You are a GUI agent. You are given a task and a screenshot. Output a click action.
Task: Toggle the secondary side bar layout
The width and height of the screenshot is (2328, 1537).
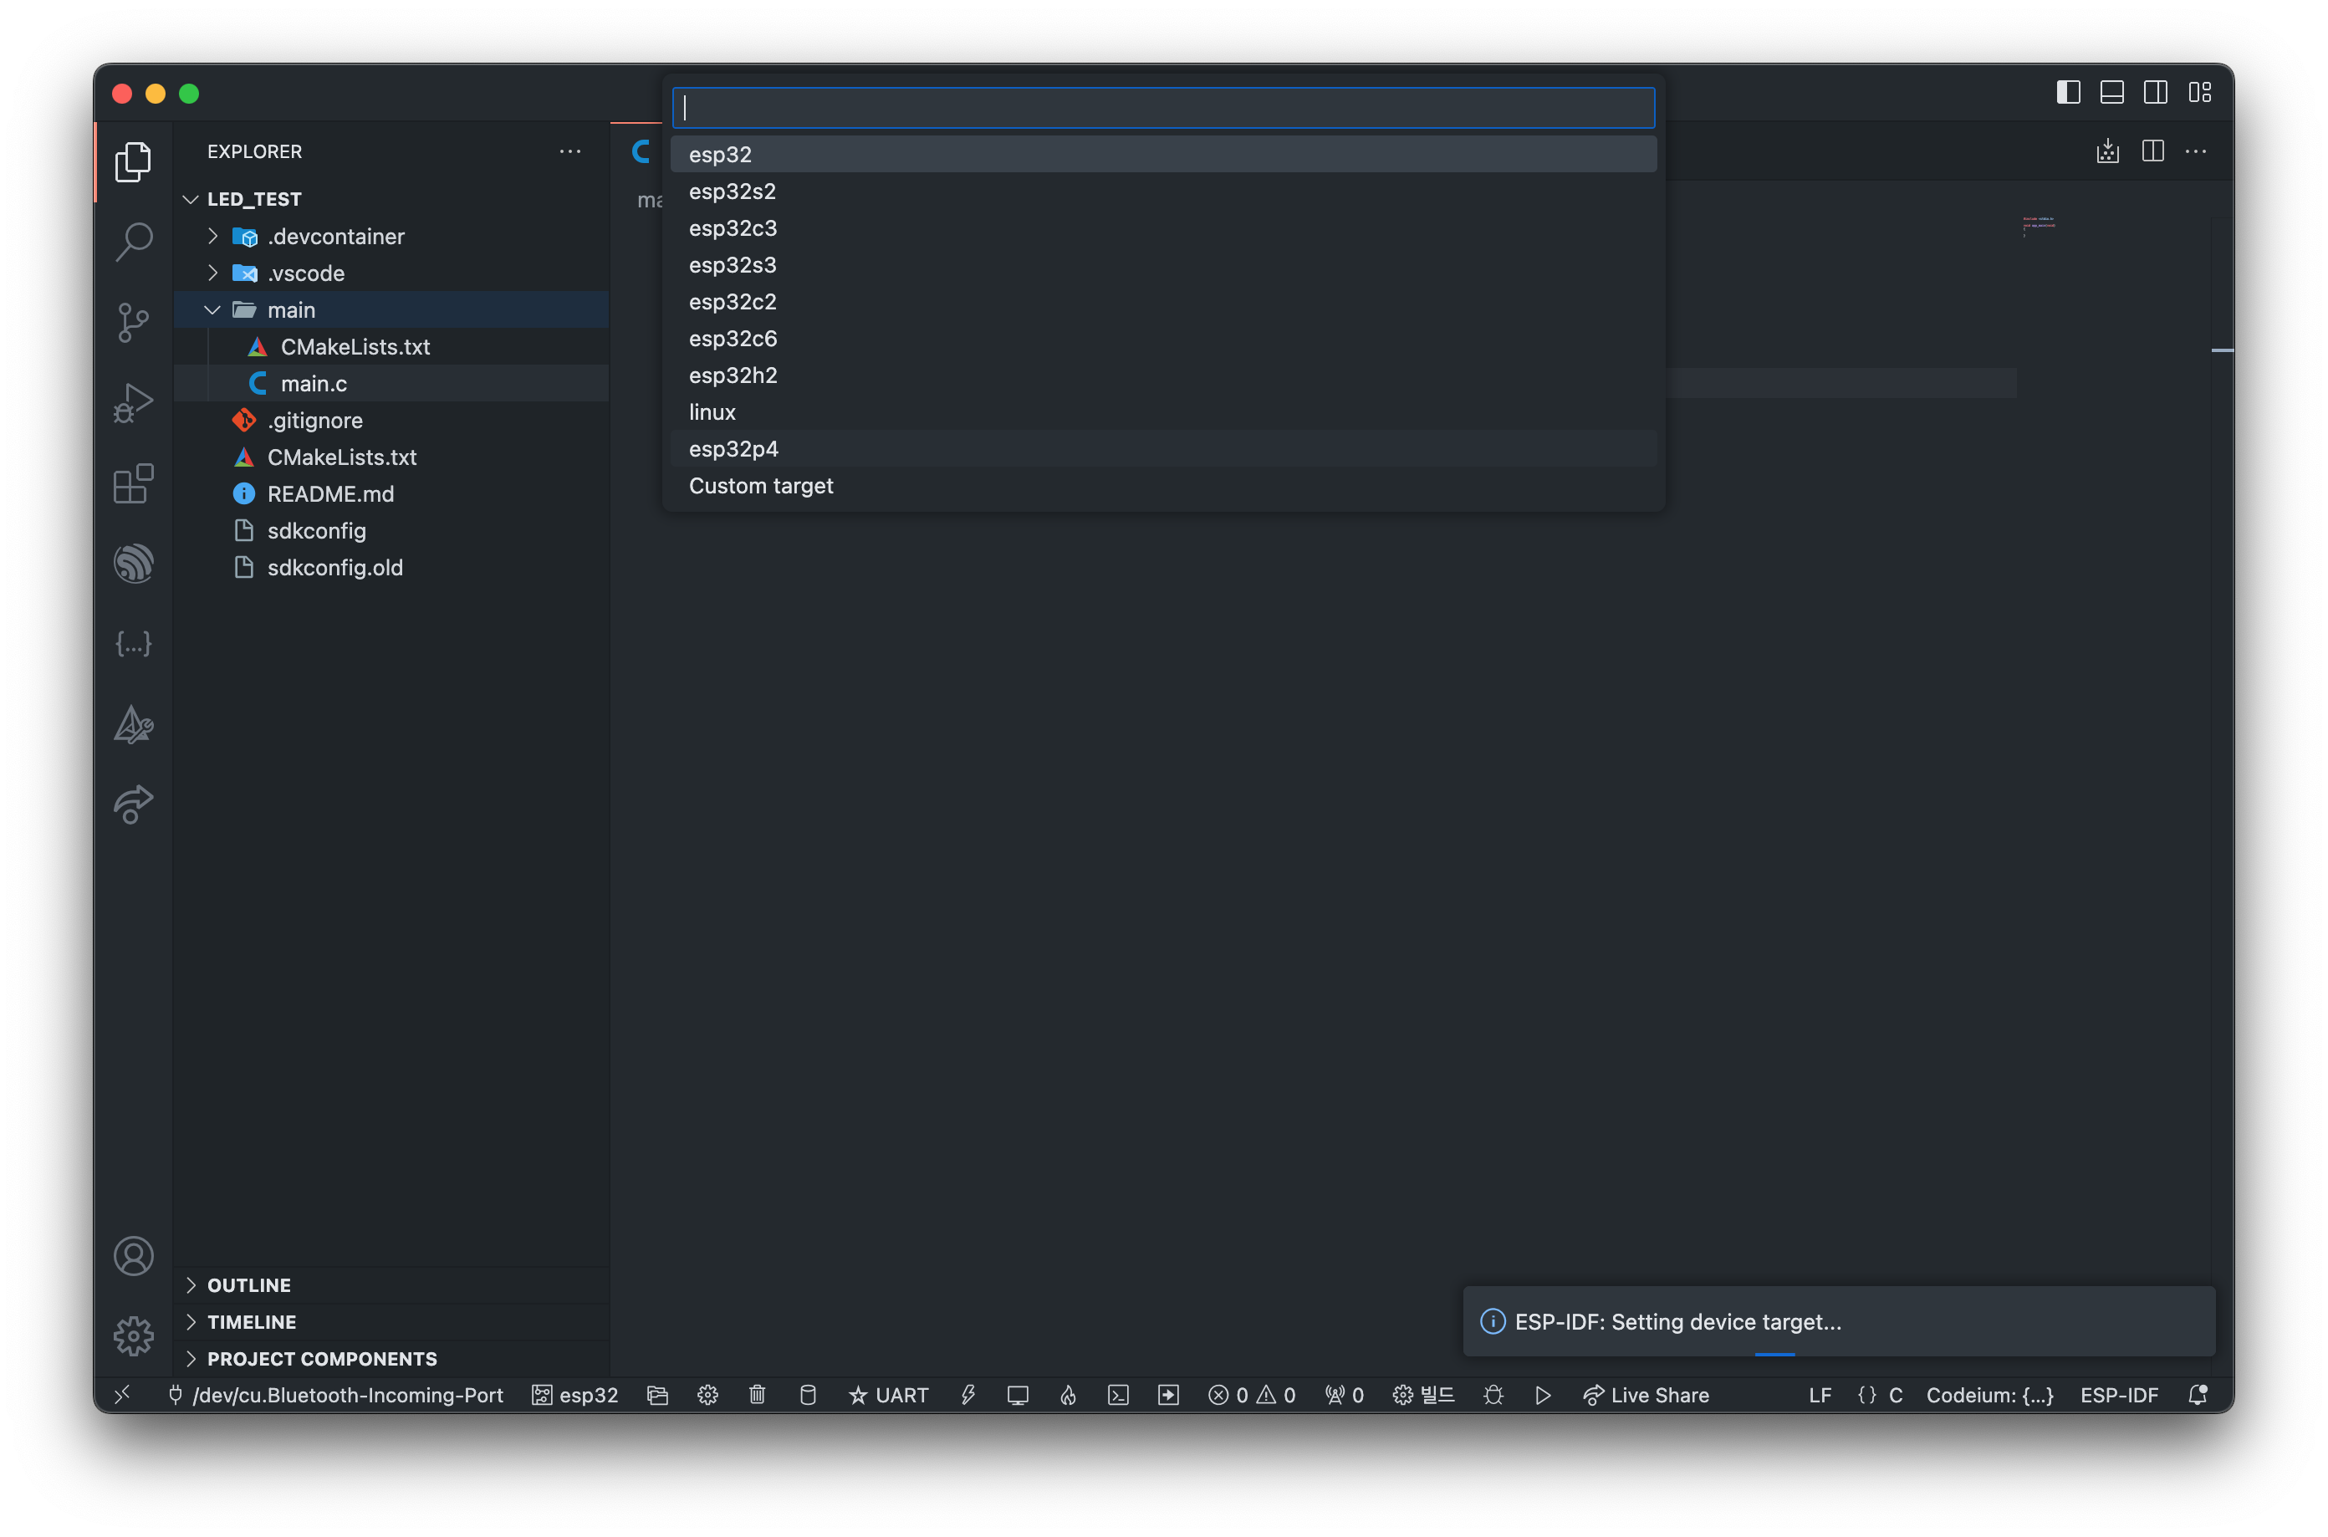tap(2156, 92)
